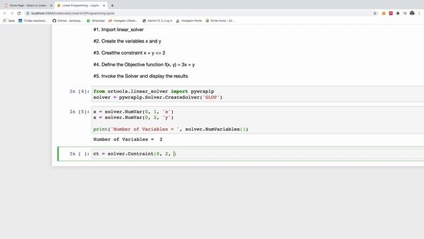424x239 pixels.
Task: Switch to the Home Page tab
Action: pos(27,5)
